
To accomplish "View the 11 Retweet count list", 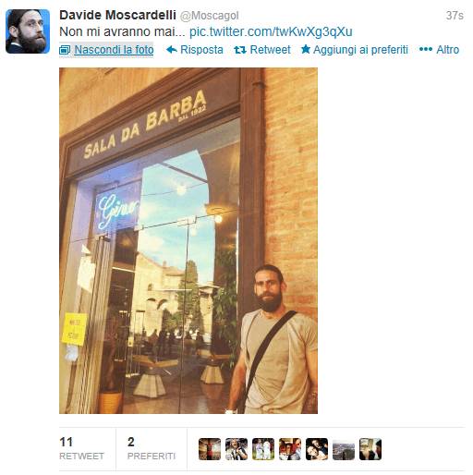I will (81, 448).
